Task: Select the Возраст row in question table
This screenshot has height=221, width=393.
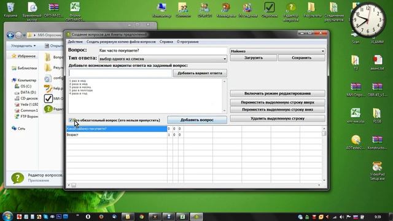Action: (116, 135)
